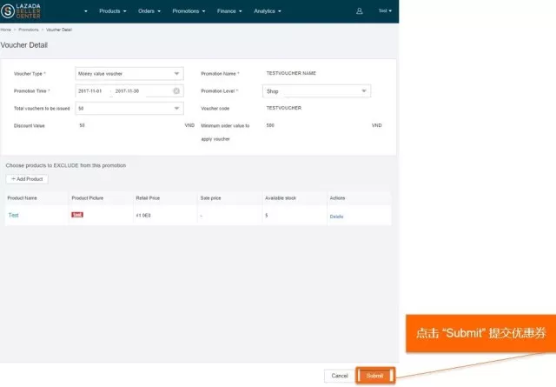The height and width of the screenshot is (387, 556).
Task: Open the Products menu
Action: (113, 11)
